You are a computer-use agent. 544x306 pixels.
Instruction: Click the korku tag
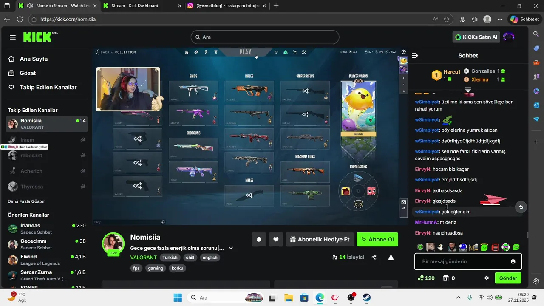coord(177,268)
